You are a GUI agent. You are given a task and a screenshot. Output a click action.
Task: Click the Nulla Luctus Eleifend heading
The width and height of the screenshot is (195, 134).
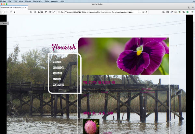98,113
